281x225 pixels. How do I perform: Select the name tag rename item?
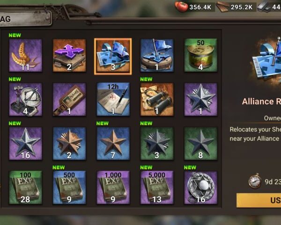tap(69, 99)
